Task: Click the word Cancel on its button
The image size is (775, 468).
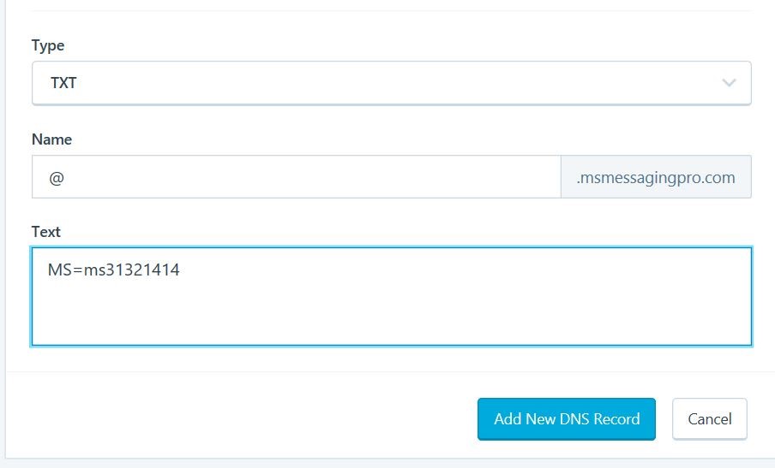Action: pyautogui.click(x=709, y=419)
